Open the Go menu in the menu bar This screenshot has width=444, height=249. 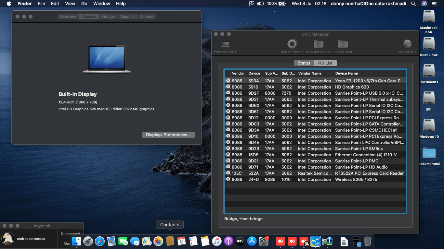coord(84,4)
